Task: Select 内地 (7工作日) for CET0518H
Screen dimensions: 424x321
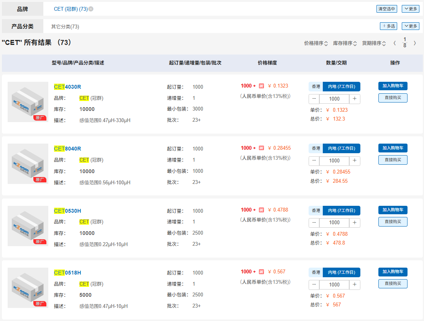Action: pos(342,273)
